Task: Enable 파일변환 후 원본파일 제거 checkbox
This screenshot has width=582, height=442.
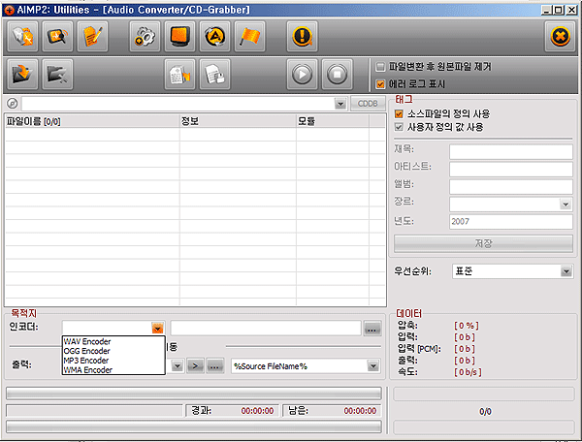Action: pyautogui.click(x=380, y=67)
